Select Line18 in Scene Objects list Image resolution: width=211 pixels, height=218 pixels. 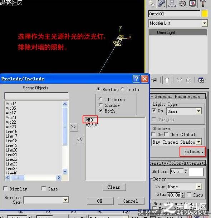coord(11,141)
